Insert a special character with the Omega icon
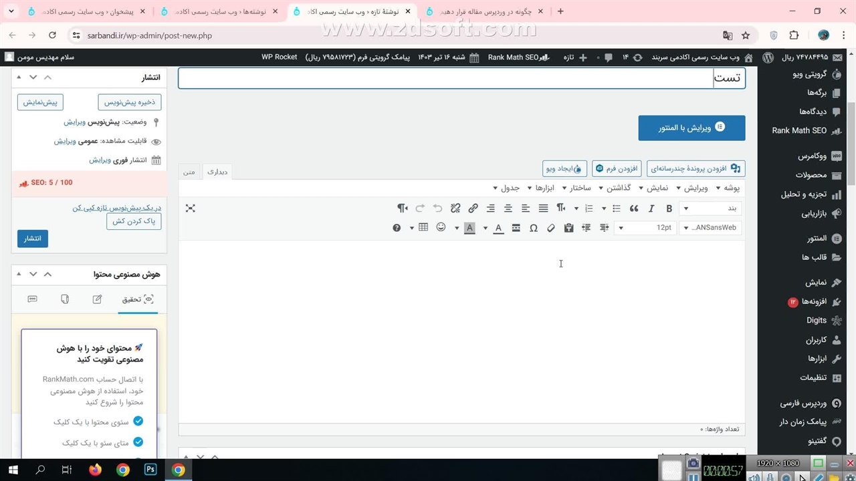Screen dimensions: 856x481 pyautogui.click(x=534, y=228)
